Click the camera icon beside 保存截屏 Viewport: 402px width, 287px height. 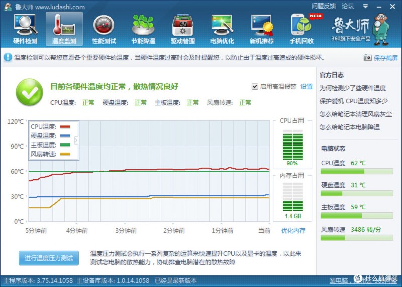(x=367, y=58)
